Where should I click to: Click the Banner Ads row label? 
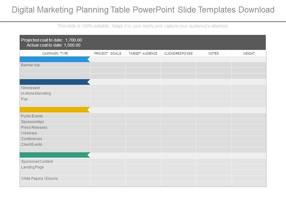click(x=30, y=65)
